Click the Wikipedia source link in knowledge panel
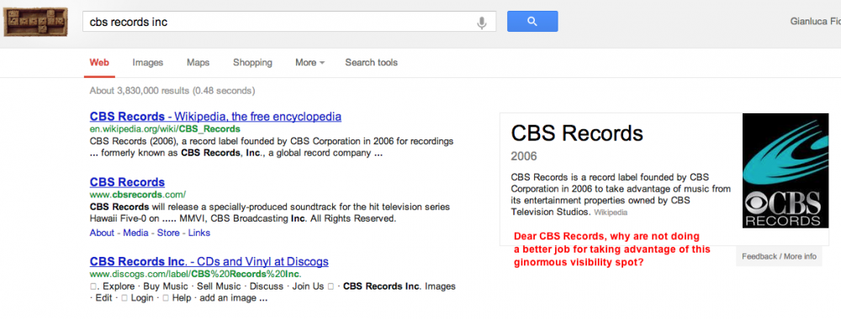The image size is (841, 319). (611, 212)
